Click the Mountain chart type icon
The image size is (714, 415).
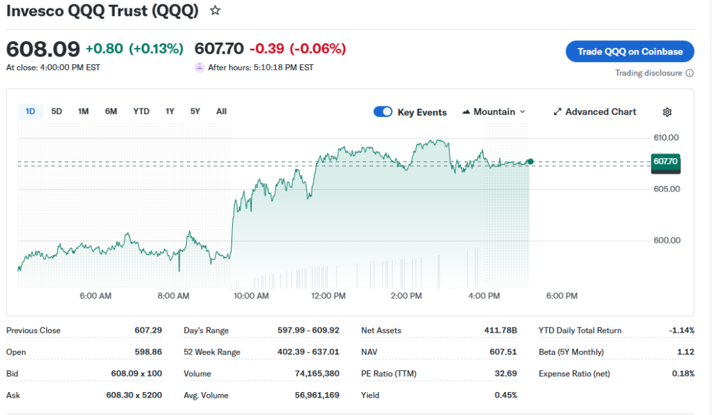click(466, 112)
